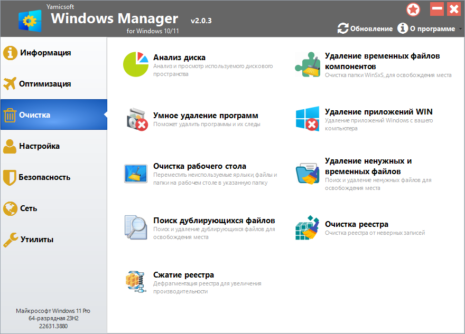This screenshot has width=465, height=334.
Task: Open the Поиск дублирующихся файлов magnifier icon
Action: [x=136, y=227]
